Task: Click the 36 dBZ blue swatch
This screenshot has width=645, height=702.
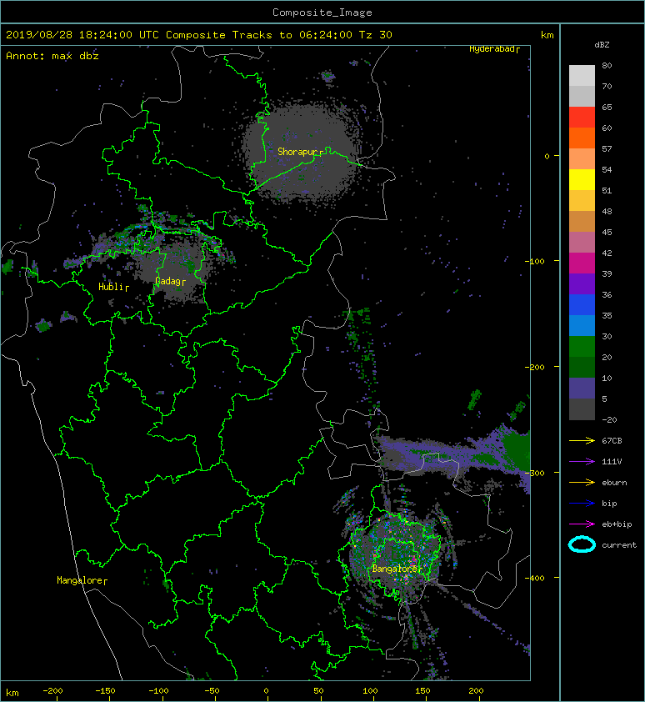Action: tap(582, 304)
